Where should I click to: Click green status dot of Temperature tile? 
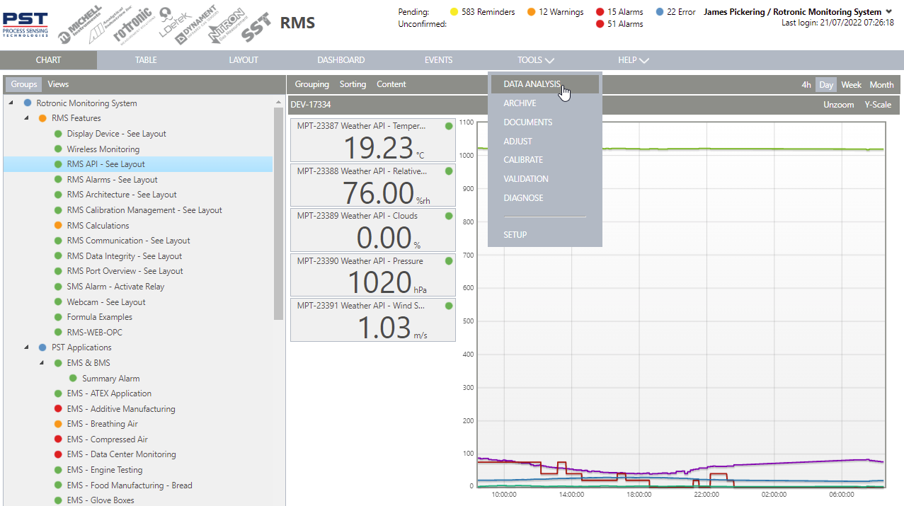(448, 126)
